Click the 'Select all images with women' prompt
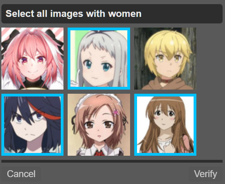The image size is (225, 184). [x=74, y=14]
